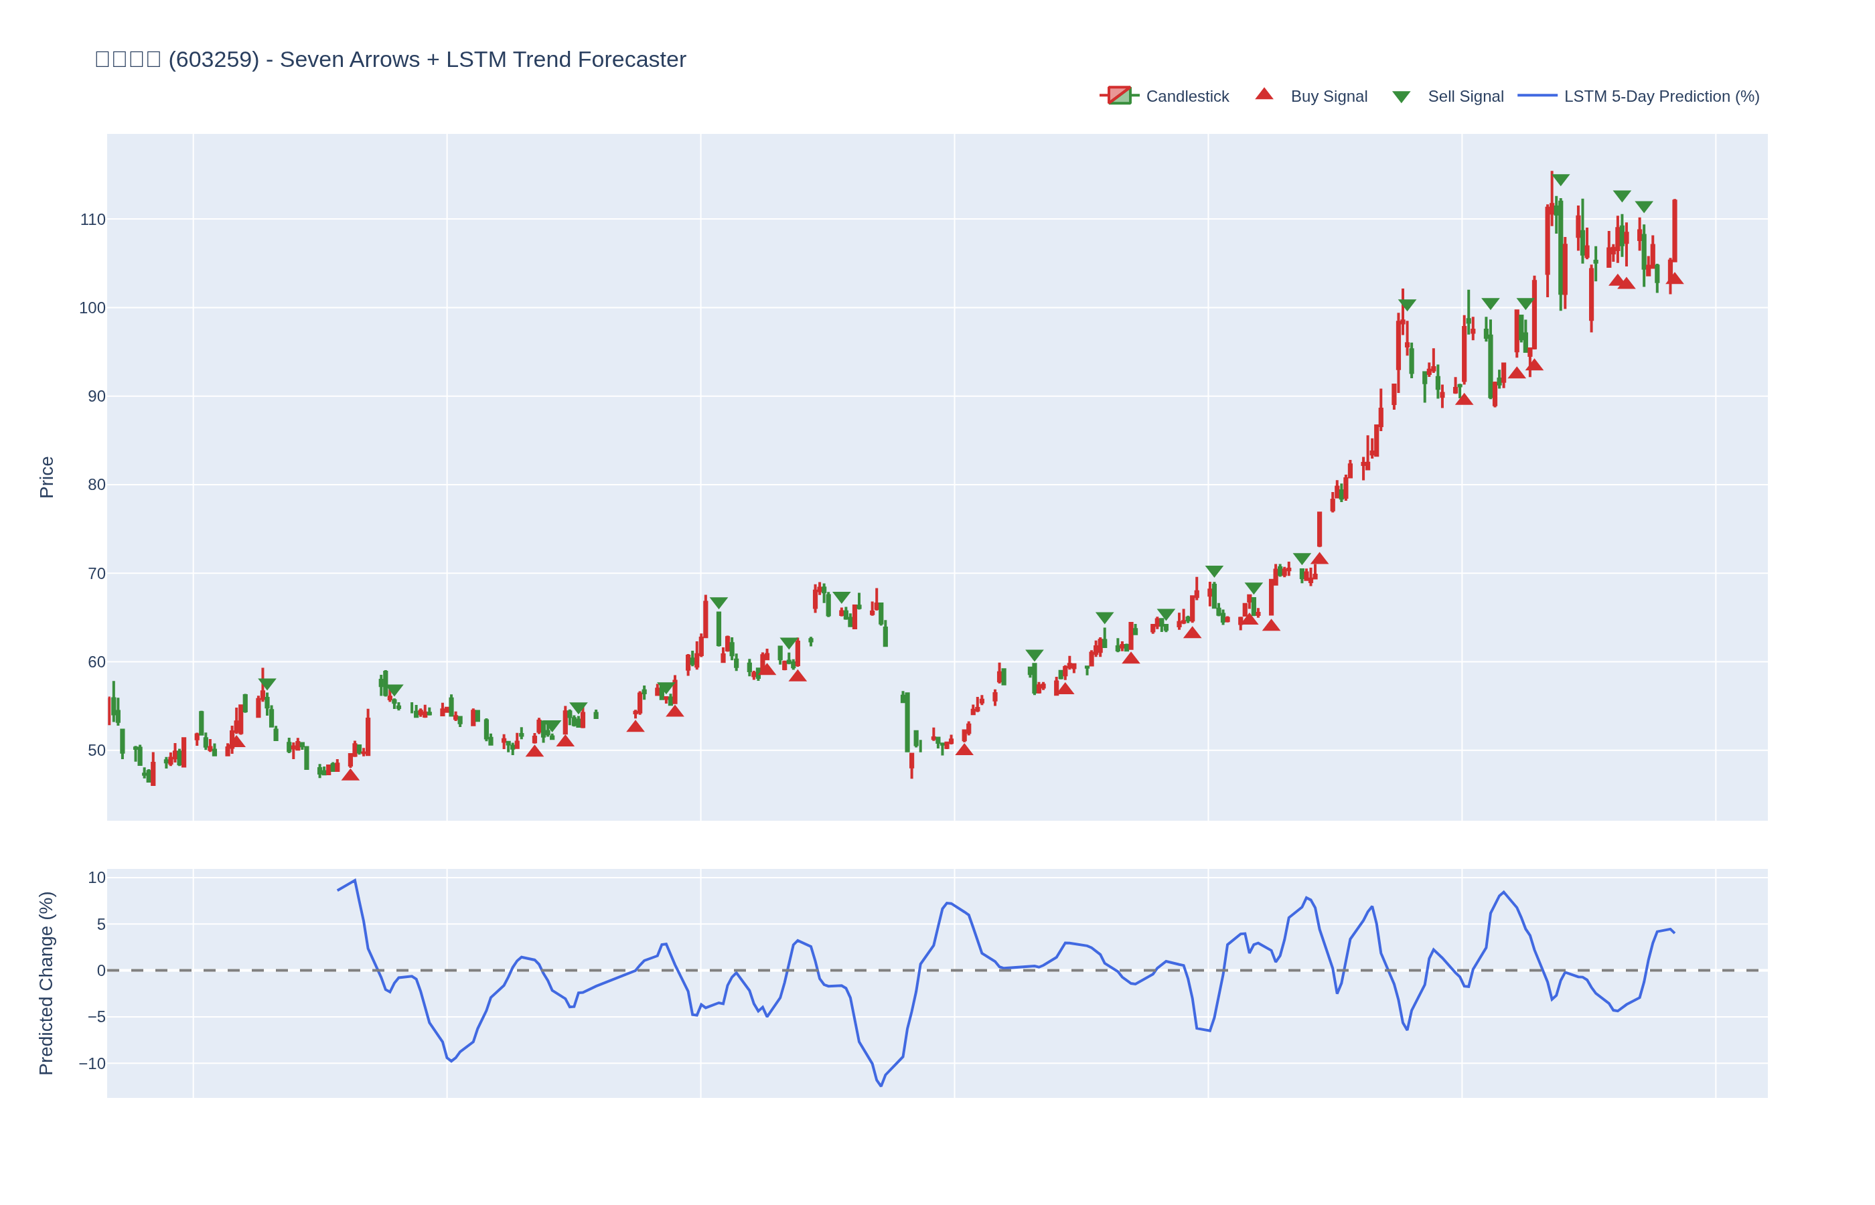Select the lowest buy signal marker near 47

coord(351,775)
